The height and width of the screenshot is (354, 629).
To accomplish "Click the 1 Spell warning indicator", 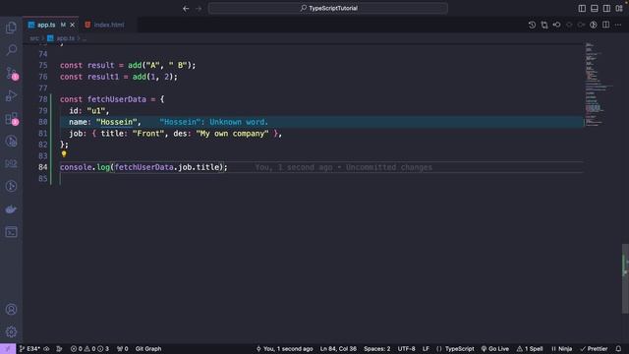I will point(530,349).
